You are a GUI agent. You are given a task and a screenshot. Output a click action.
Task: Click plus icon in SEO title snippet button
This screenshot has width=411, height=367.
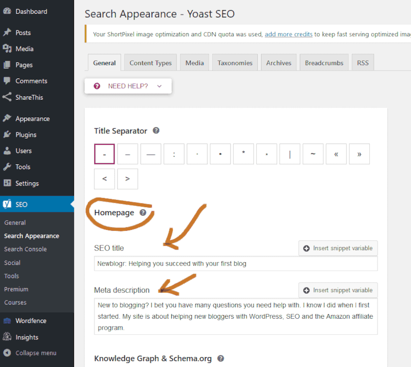(x=307, y=248)
